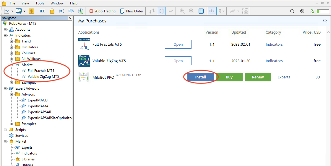
Task: Click the search magnifier in top toolbar
Action: (292, 11)
